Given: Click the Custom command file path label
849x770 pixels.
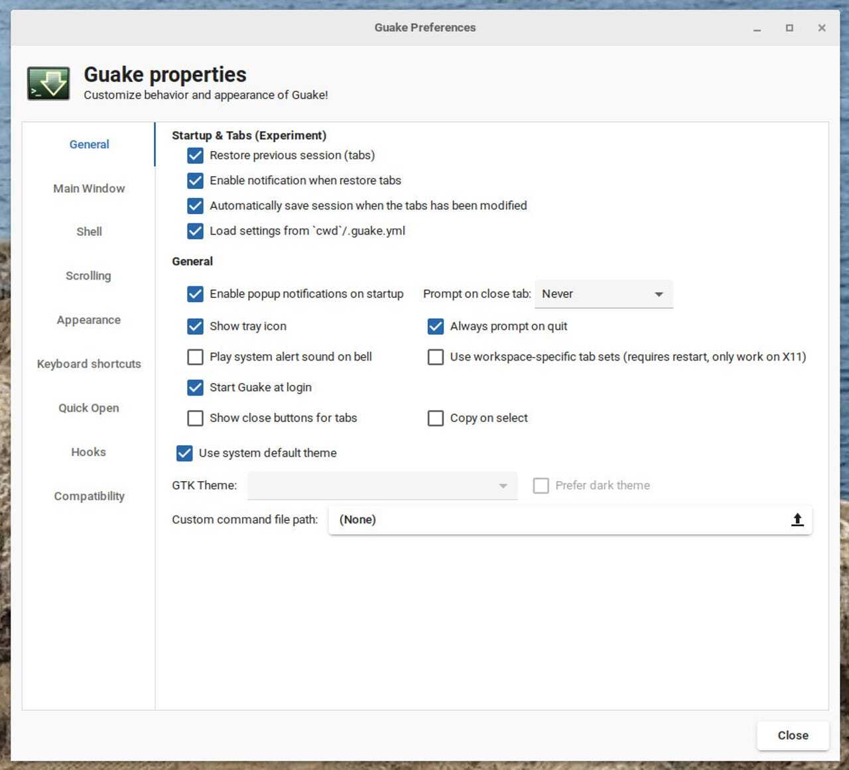Looking at the screenshot, I should (x=245, y=520).
